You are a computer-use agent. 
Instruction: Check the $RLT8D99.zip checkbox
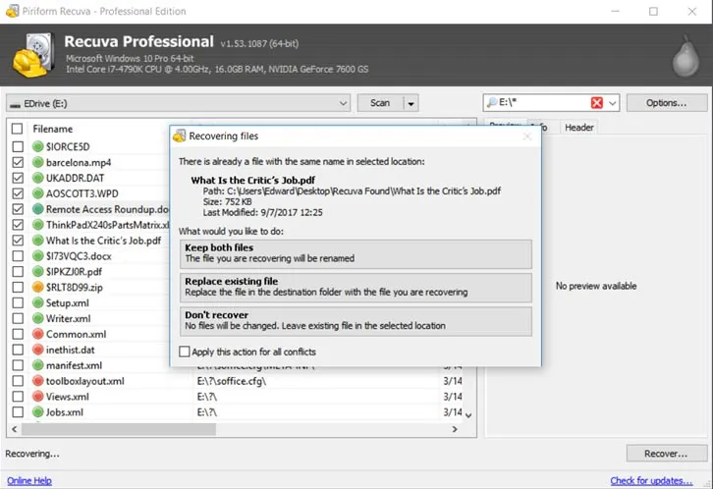[18, 288]
